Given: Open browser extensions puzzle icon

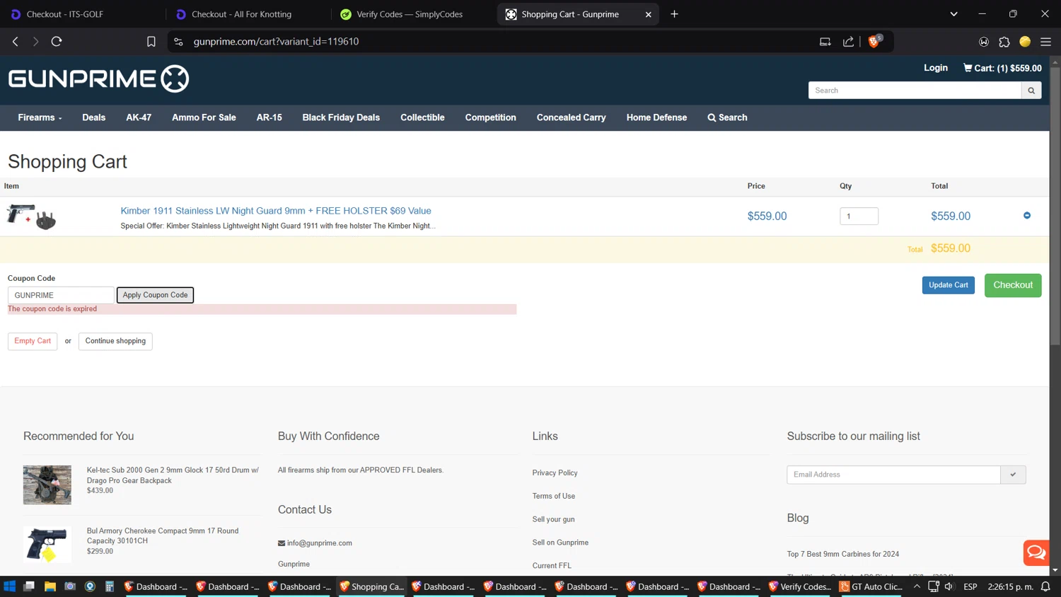Looking at the screenshot, I should pos(1004,42).
